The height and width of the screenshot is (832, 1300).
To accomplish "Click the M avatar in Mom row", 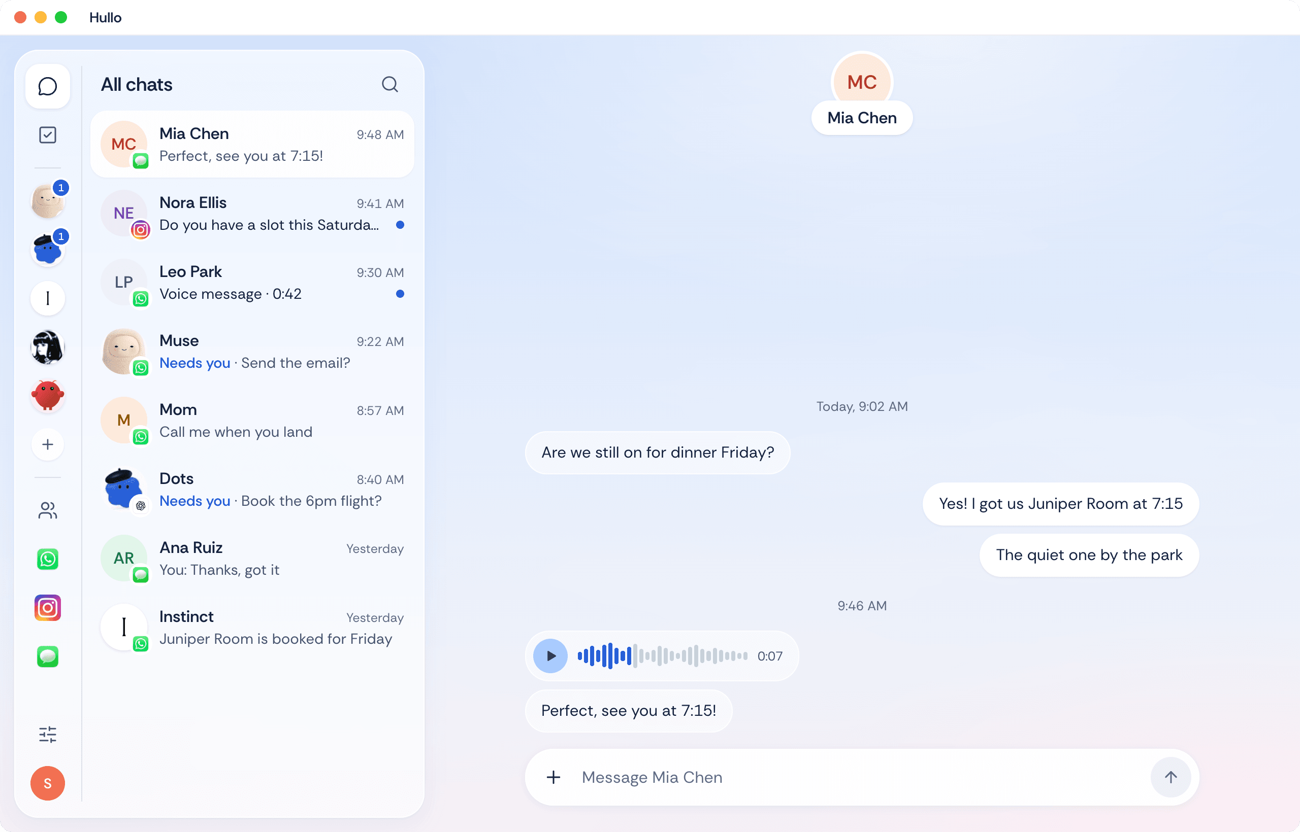I will click(x=124, y=421).
